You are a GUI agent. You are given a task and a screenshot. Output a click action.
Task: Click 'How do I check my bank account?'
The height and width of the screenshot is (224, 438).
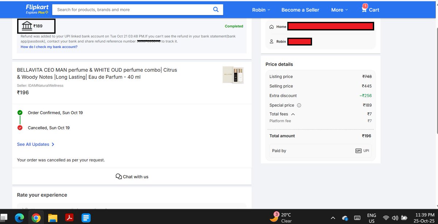(x=49, y=47)
